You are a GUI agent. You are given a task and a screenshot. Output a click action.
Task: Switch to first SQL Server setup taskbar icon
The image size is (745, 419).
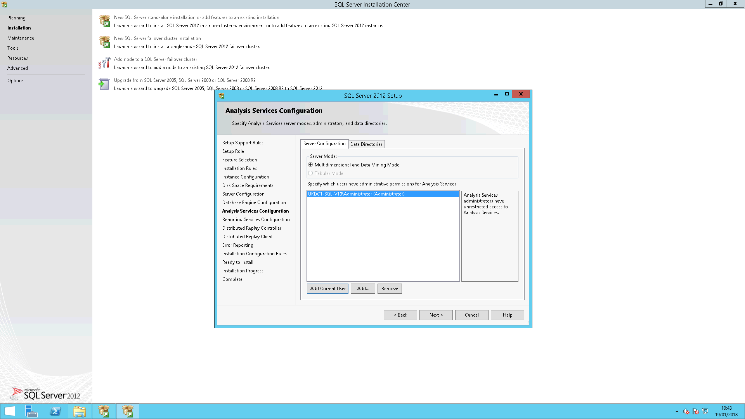tap(104, 411)
